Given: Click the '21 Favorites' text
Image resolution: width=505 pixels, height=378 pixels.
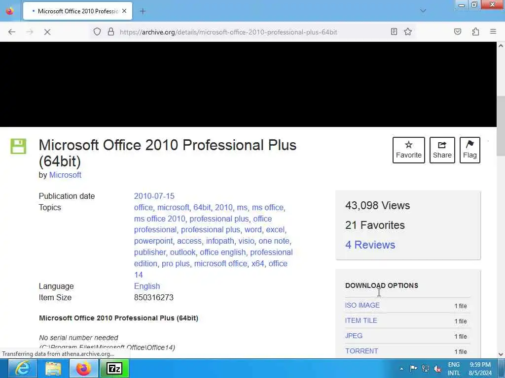Looking at the screenshot, I should click(x=375, y=225).
